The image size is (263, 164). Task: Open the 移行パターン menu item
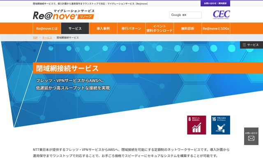(131, 28)
